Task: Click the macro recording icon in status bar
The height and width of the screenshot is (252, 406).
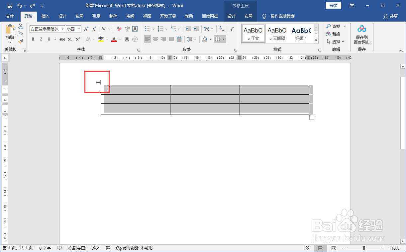Action: (x=108, y=248)
